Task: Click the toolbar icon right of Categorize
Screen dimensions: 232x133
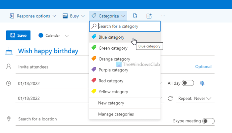Action: pos(135,16)
